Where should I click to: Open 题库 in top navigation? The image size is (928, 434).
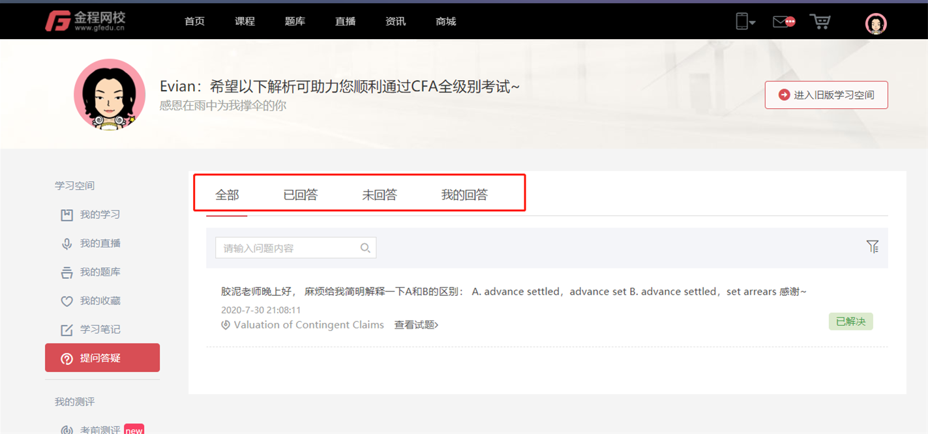coord(295,22)
